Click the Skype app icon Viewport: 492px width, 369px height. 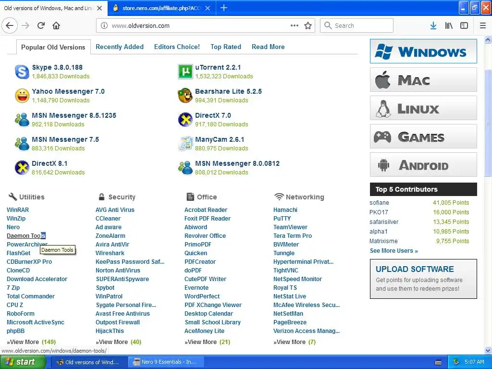tap(22, 72)
